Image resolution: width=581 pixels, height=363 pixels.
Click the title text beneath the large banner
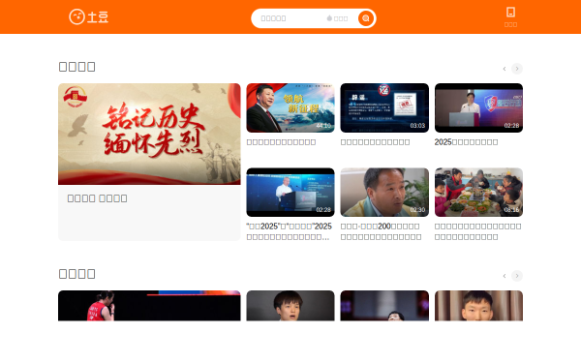pyautogui.click(x=98, y=198)
